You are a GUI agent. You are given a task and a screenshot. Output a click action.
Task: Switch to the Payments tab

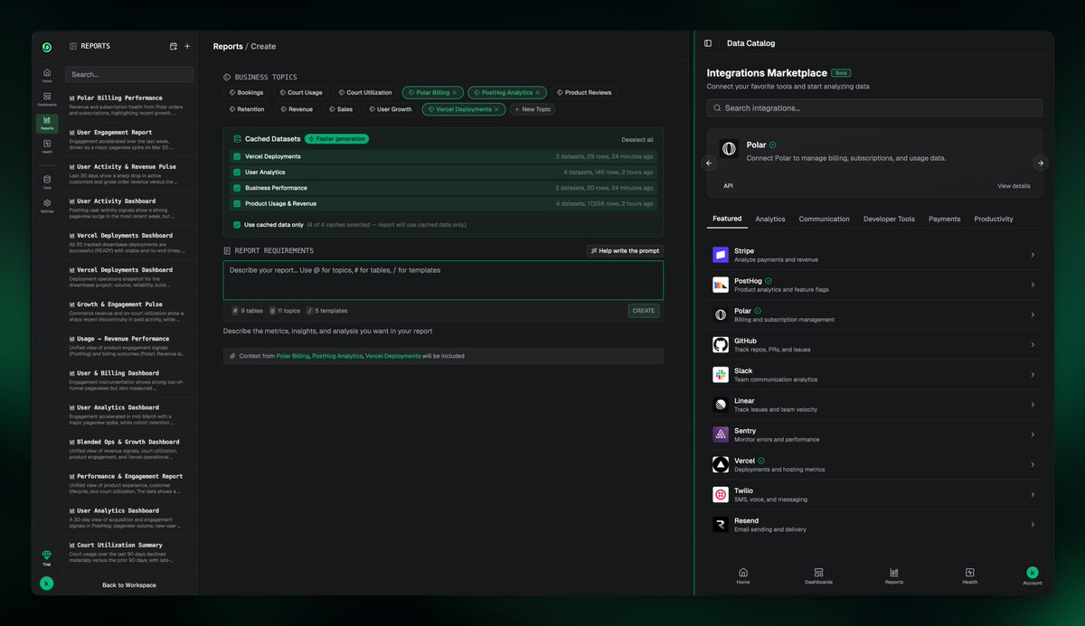point(944,219)
